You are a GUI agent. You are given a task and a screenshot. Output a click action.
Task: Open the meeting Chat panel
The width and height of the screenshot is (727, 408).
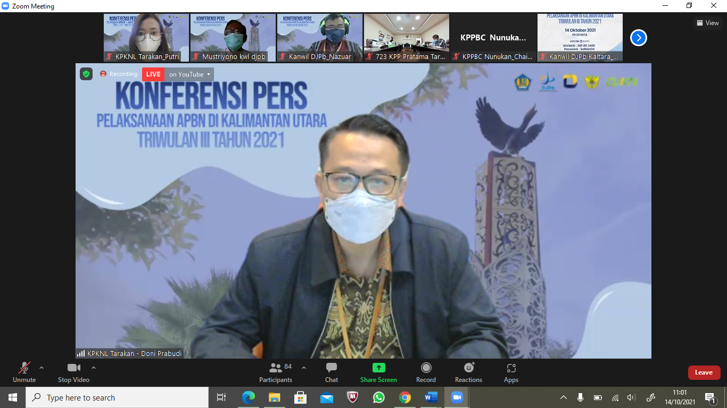click(x=331, y=372)
